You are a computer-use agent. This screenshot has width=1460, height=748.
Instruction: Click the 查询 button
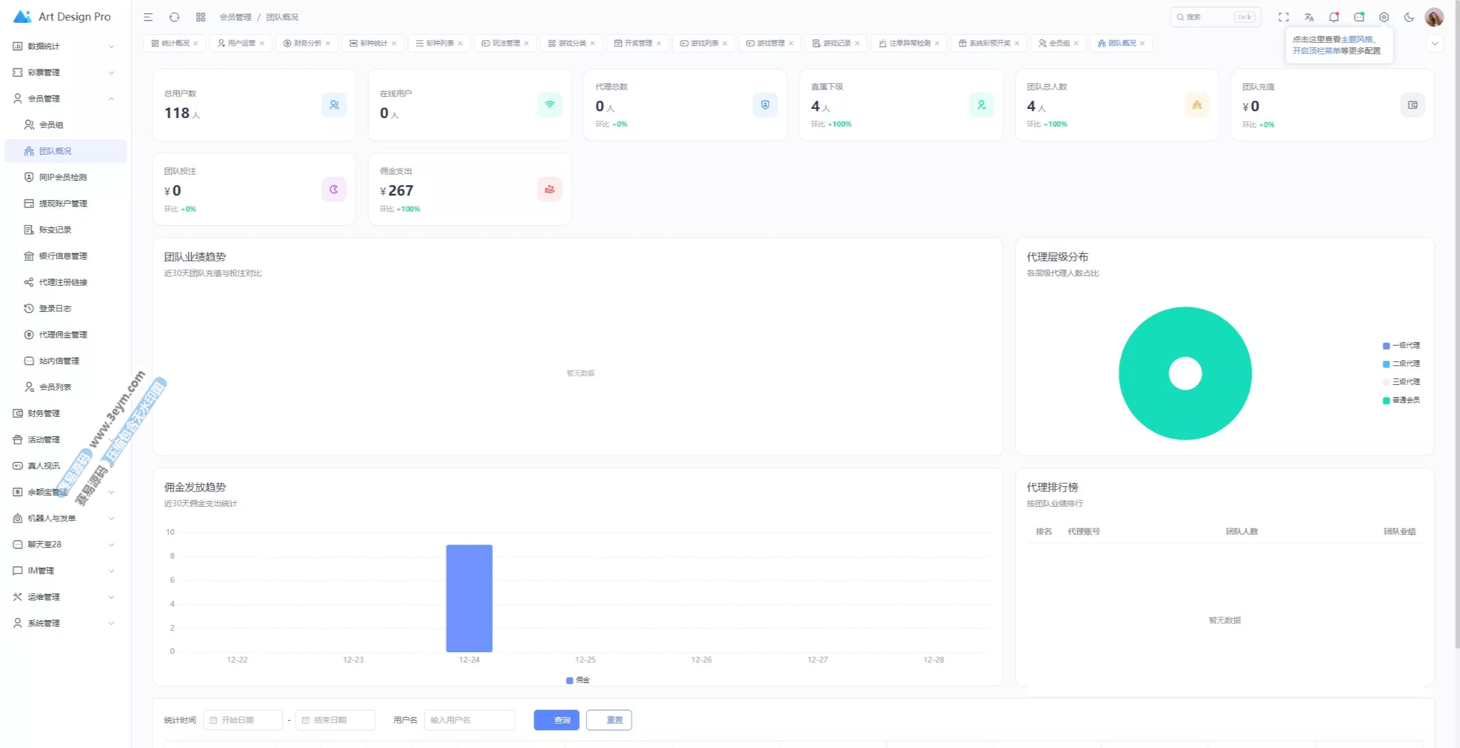point(556,720)
